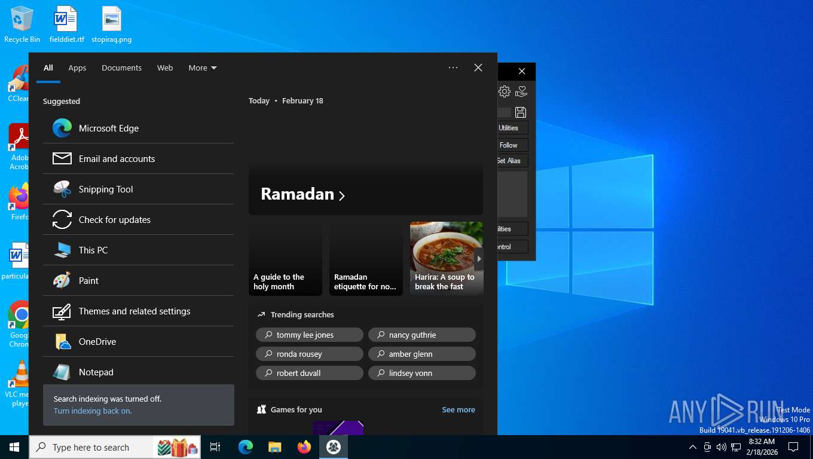Click See more in Games for you

[459, 410]
